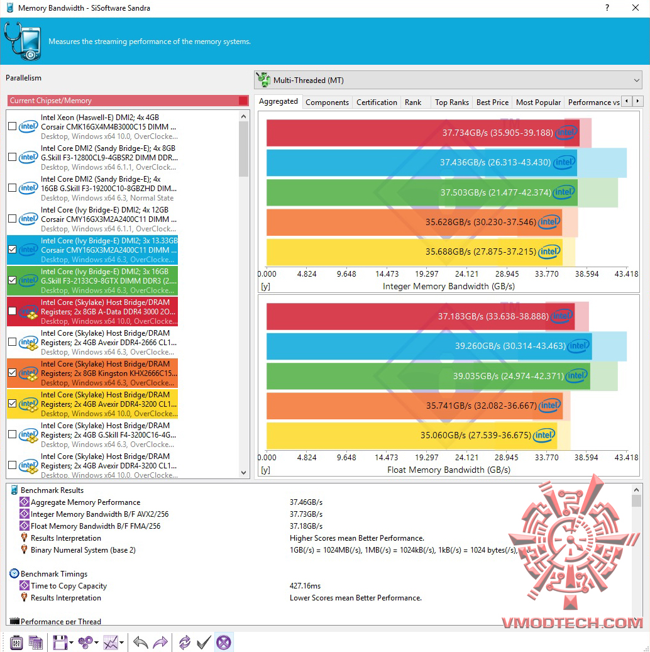
Task: Click the chart graph toolbar icon
Action: [x=111, y=643]
